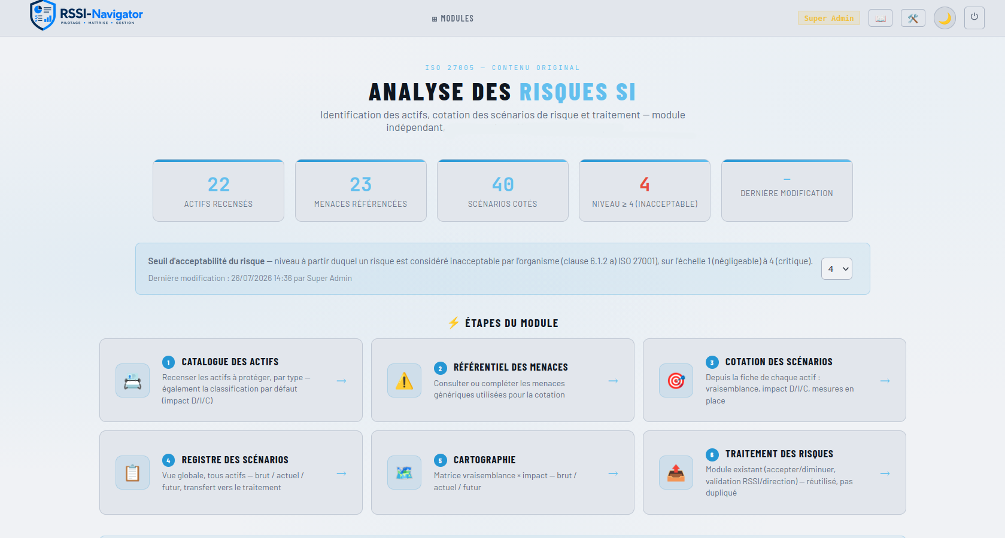Click the 23 Menaces référencées stat card
Image resolution: width=1005 pixels, height=538 pixels.
pyautogui.click(x=360, y=191)
